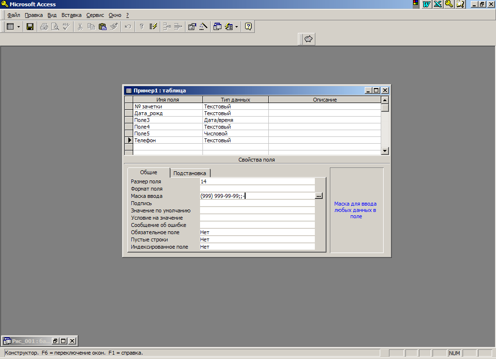
Task: Click the Format Painter brush icon
Action: (x=114, y=27)
